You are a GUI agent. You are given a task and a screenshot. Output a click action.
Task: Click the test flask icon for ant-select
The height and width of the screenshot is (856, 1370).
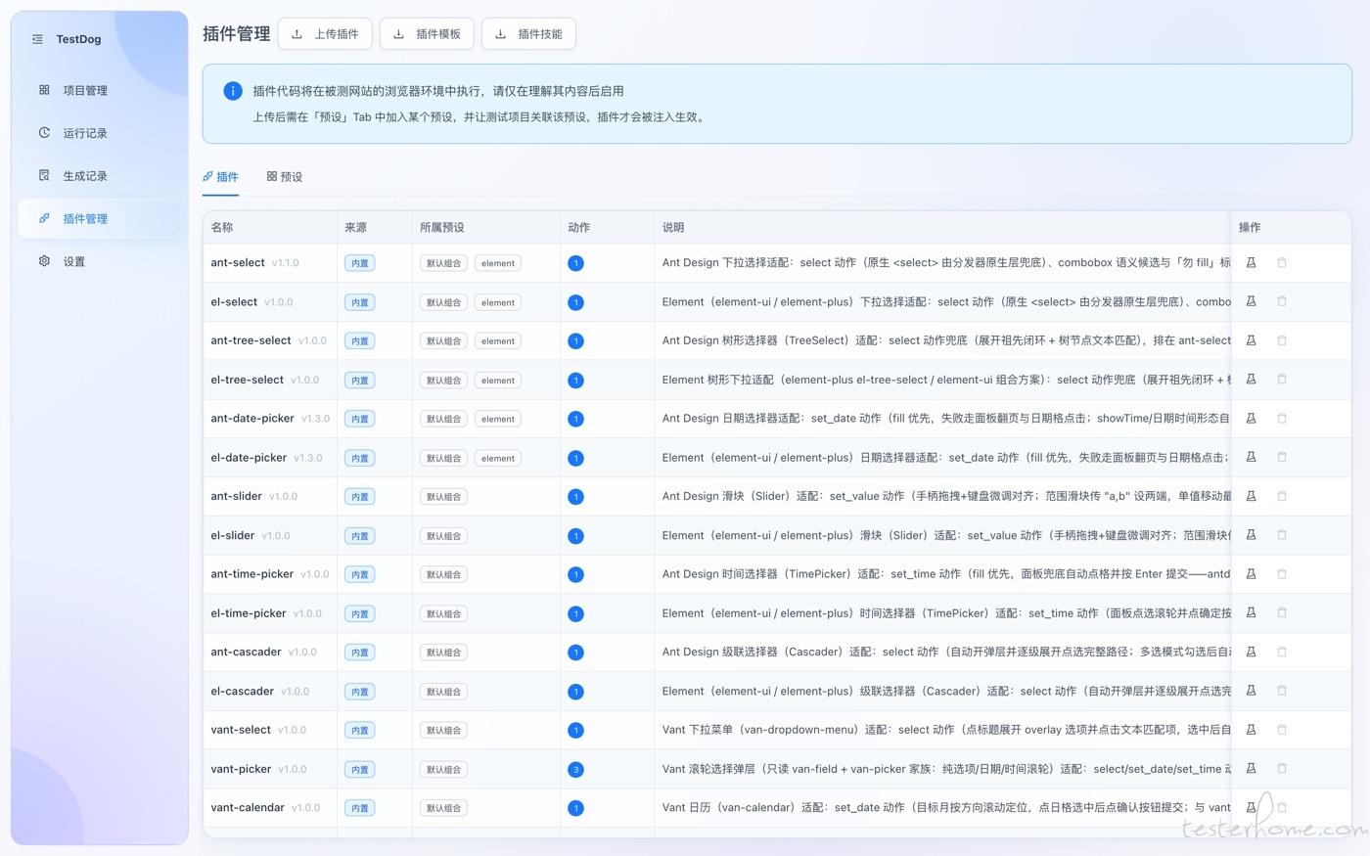pos(1251,263)
